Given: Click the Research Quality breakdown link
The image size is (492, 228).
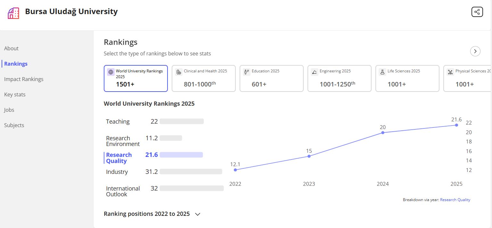Looking at the screenshot, I should 455,200.
